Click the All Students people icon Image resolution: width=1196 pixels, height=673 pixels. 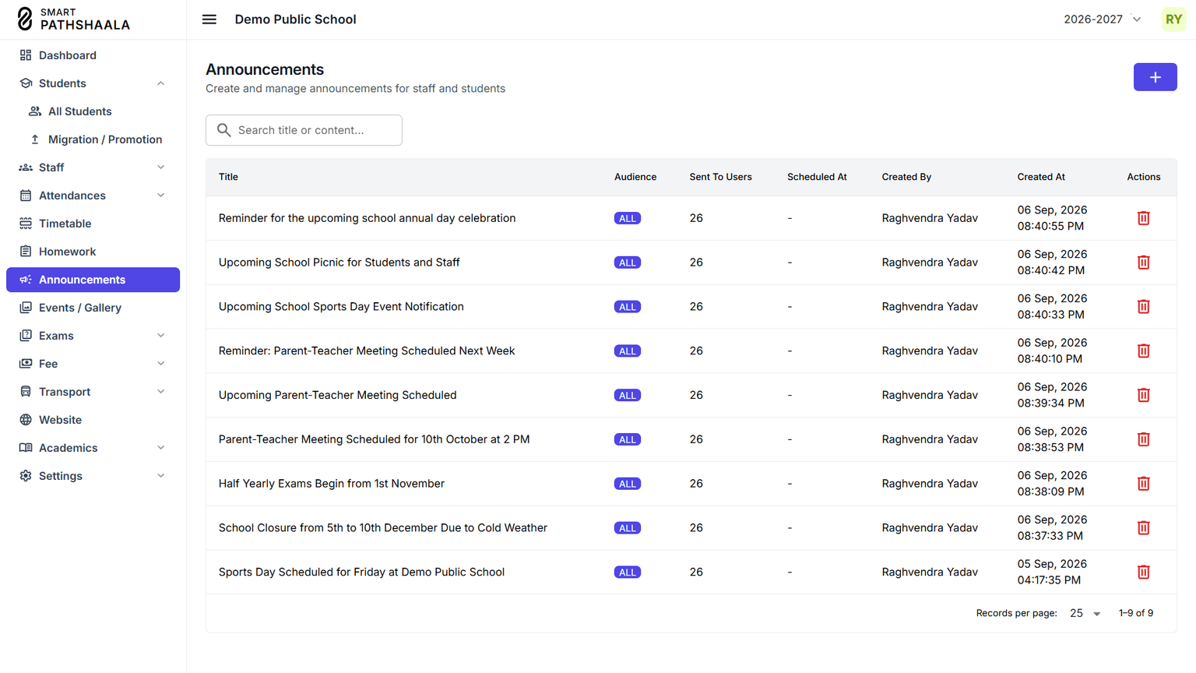(x=35, y=111)
